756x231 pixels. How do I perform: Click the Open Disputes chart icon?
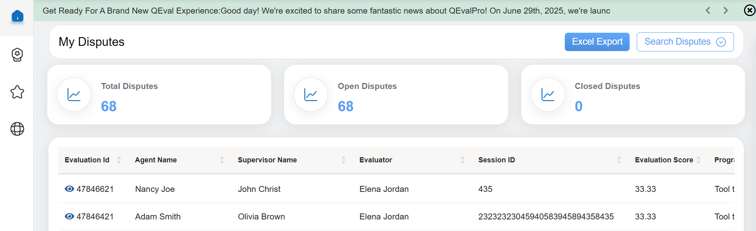coord(311,95)
